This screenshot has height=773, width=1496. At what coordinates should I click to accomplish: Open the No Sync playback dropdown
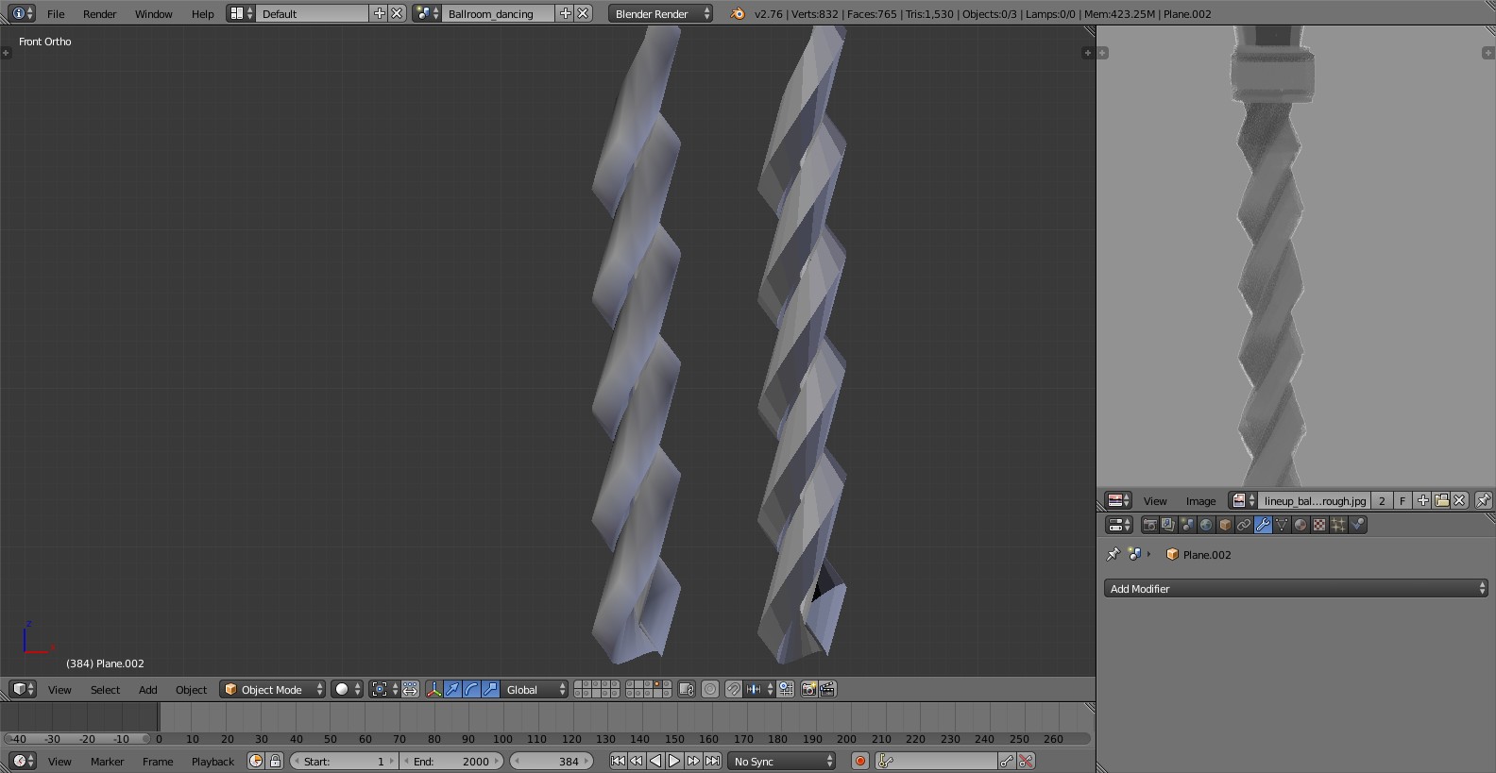click(x=782, y=761)
